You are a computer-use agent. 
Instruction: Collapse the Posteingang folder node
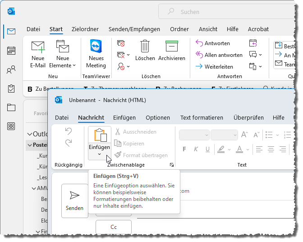click(x=30, y=145)
